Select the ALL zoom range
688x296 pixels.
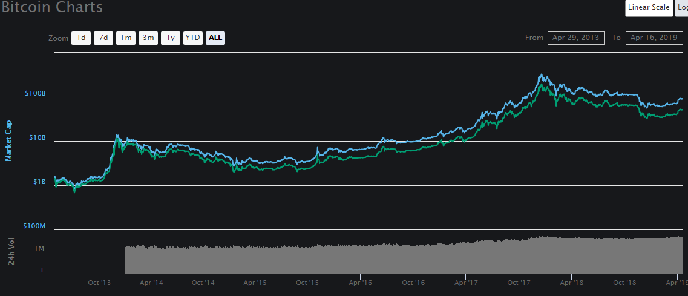215,38
